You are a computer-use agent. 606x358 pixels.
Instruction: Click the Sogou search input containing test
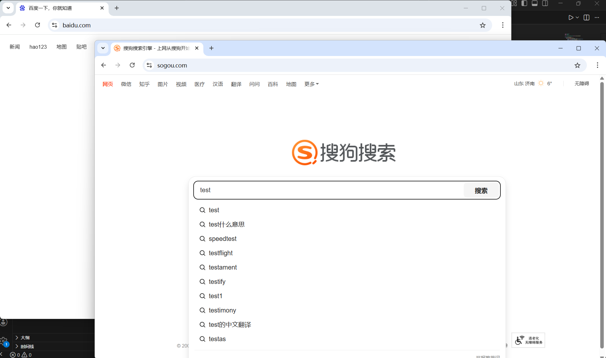click(329, 190)
